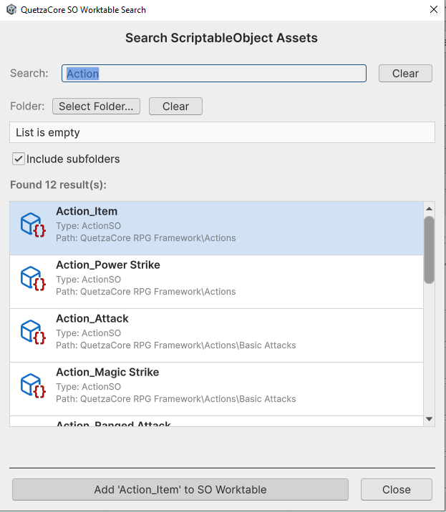Screen dimensions: 446x512
Task: Click into the Search input field
Action: click(x=215, y=74)
